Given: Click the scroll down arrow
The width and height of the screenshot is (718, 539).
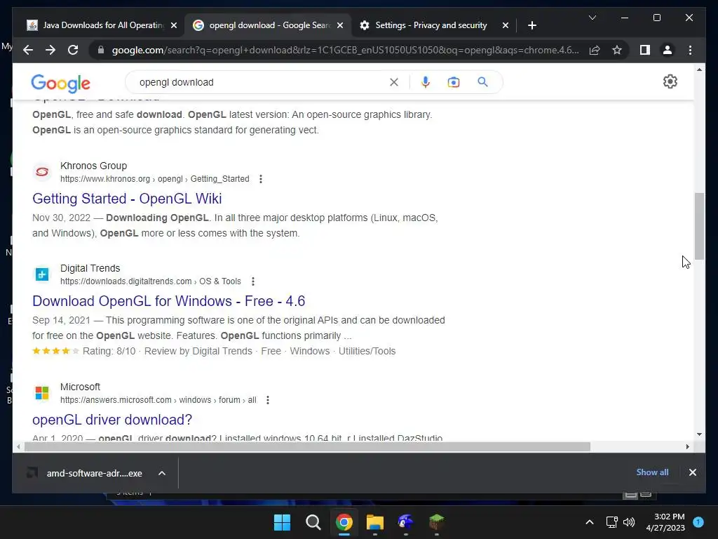Looking at the screenshot, I should [699, 434].
